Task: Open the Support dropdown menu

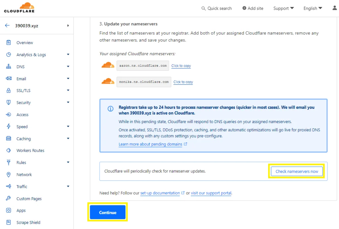Action: coord(283,8)
